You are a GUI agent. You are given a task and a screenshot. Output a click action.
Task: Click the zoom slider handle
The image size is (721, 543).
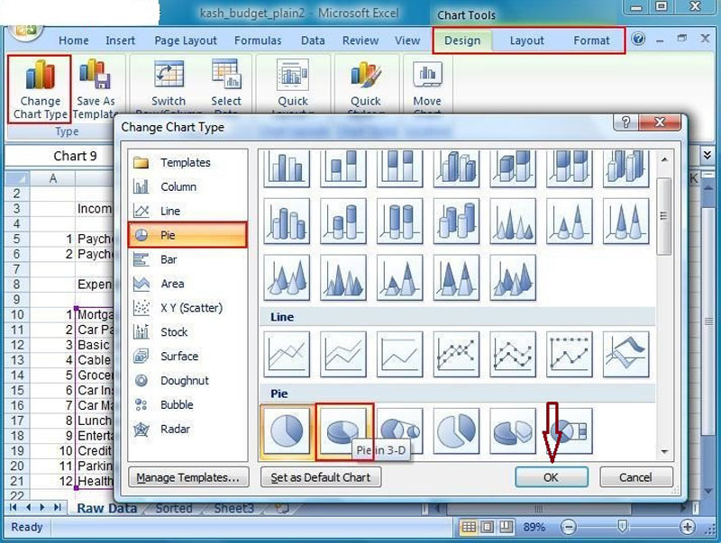(622, 526)
